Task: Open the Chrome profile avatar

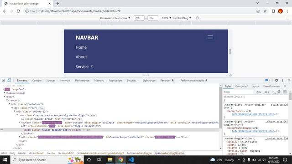Action: [281, 11]
